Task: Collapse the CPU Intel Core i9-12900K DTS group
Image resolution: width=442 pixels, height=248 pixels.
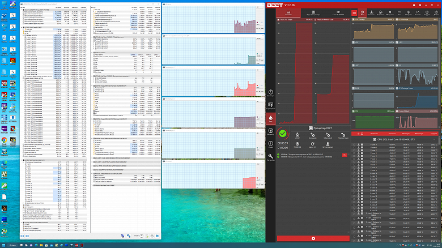Action: (434, 139)
